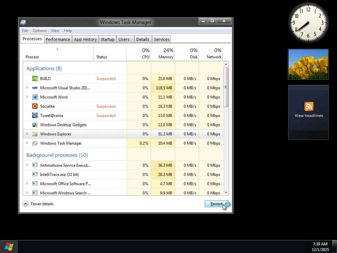The image size is (337, 253).
Task: Click the Microsoft Office Software Protection icon
Action: [35, 183]
